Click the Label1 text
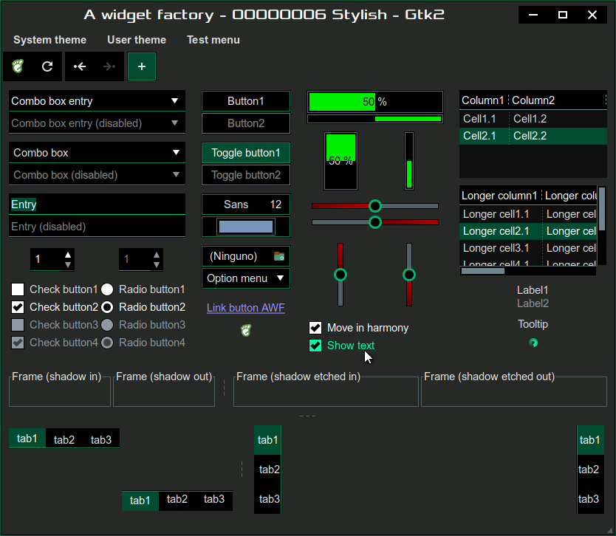The image size is (616, 536). (x=533, y=290)
